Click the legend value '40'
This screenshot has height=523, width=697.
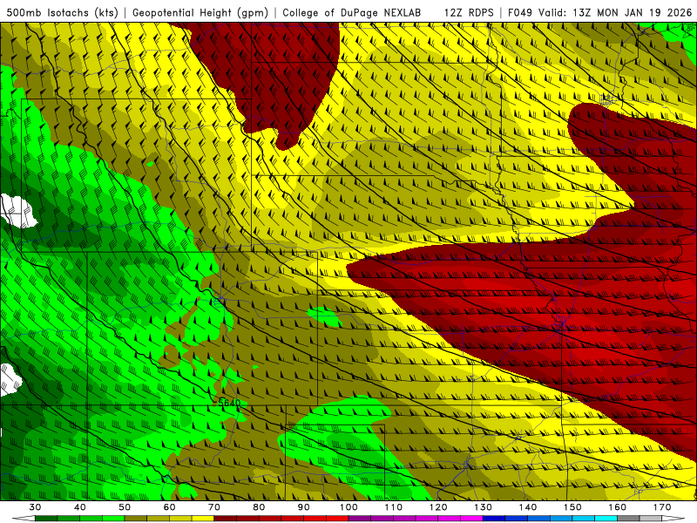[80, 507]
